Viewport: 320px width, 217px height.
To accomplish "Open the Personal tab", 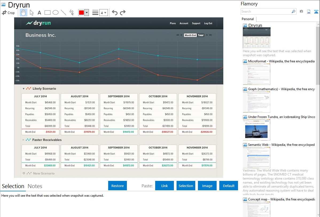I will [248, 19].
